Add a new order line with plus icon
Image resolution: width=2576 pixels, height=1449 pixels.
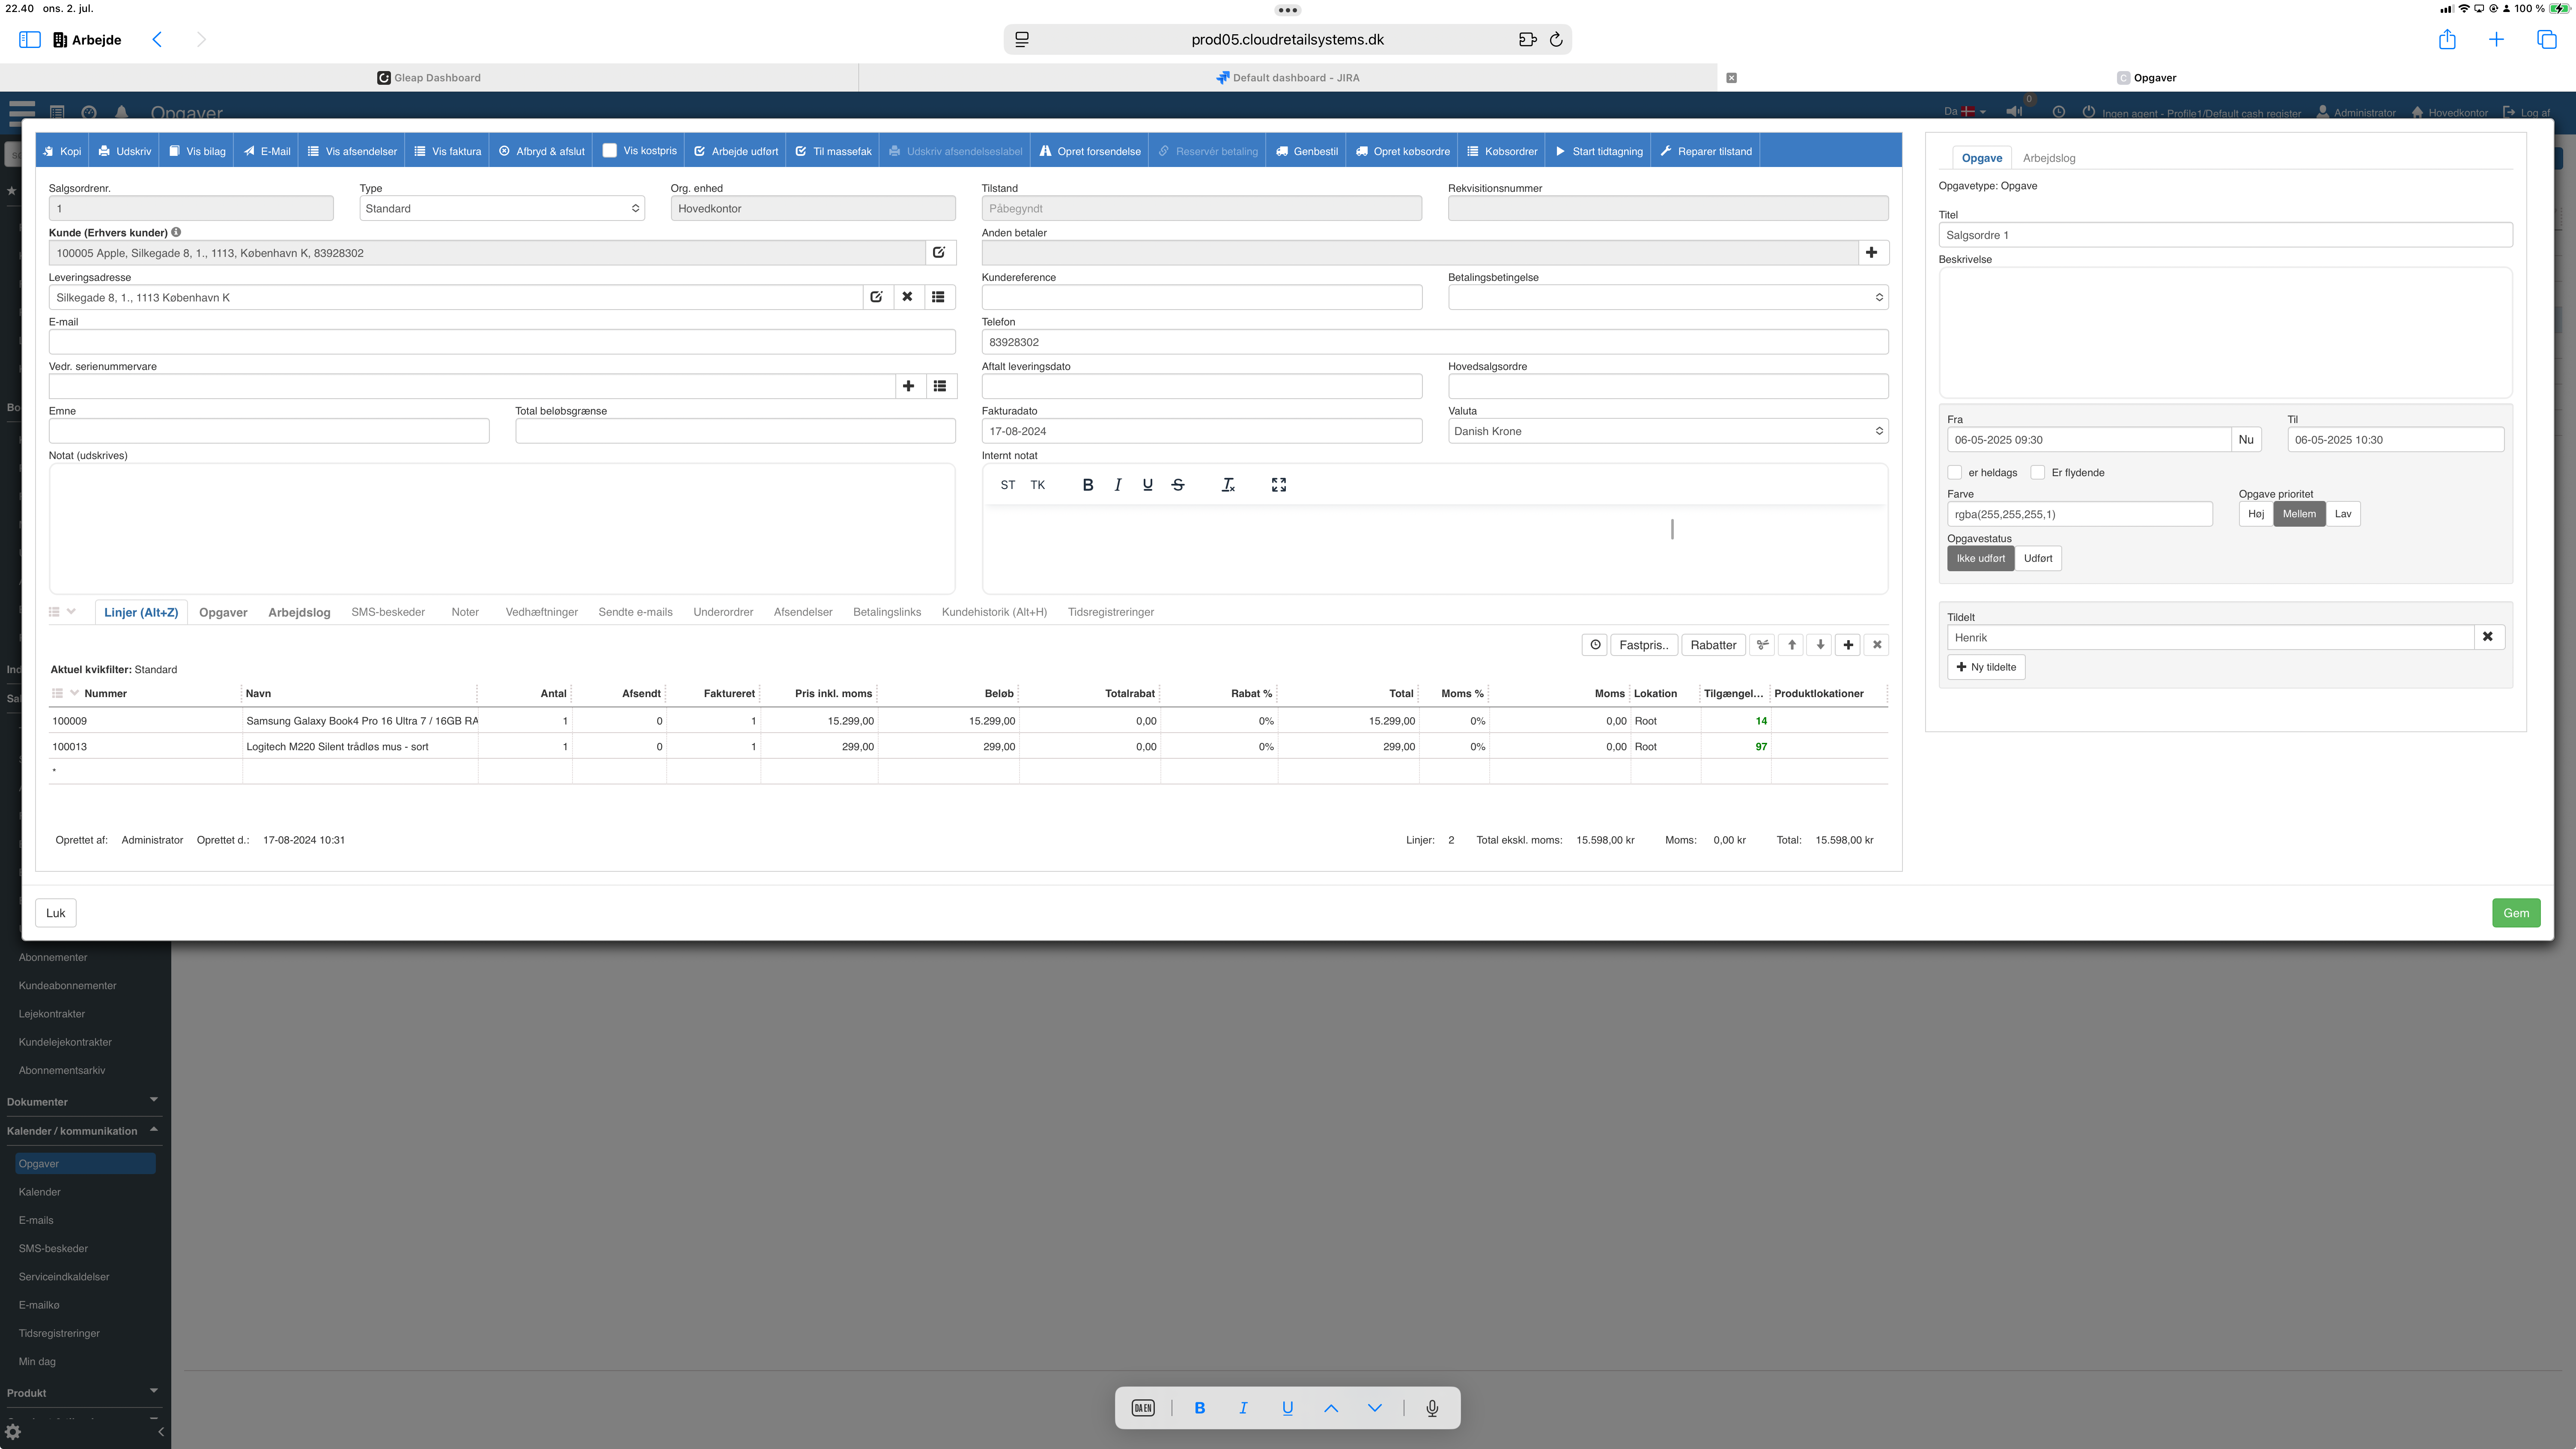click(1848, 645)
